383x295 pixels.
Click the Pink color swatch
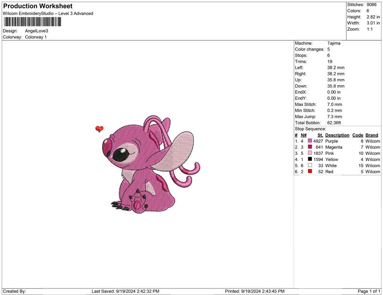click(x=310, y=153)
